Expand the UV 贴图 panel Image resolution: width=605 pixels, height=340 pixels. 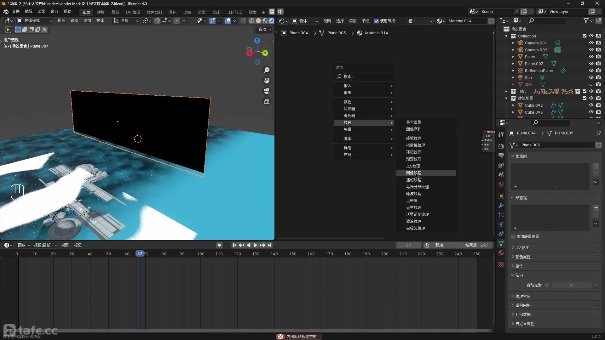coord(522,248)
